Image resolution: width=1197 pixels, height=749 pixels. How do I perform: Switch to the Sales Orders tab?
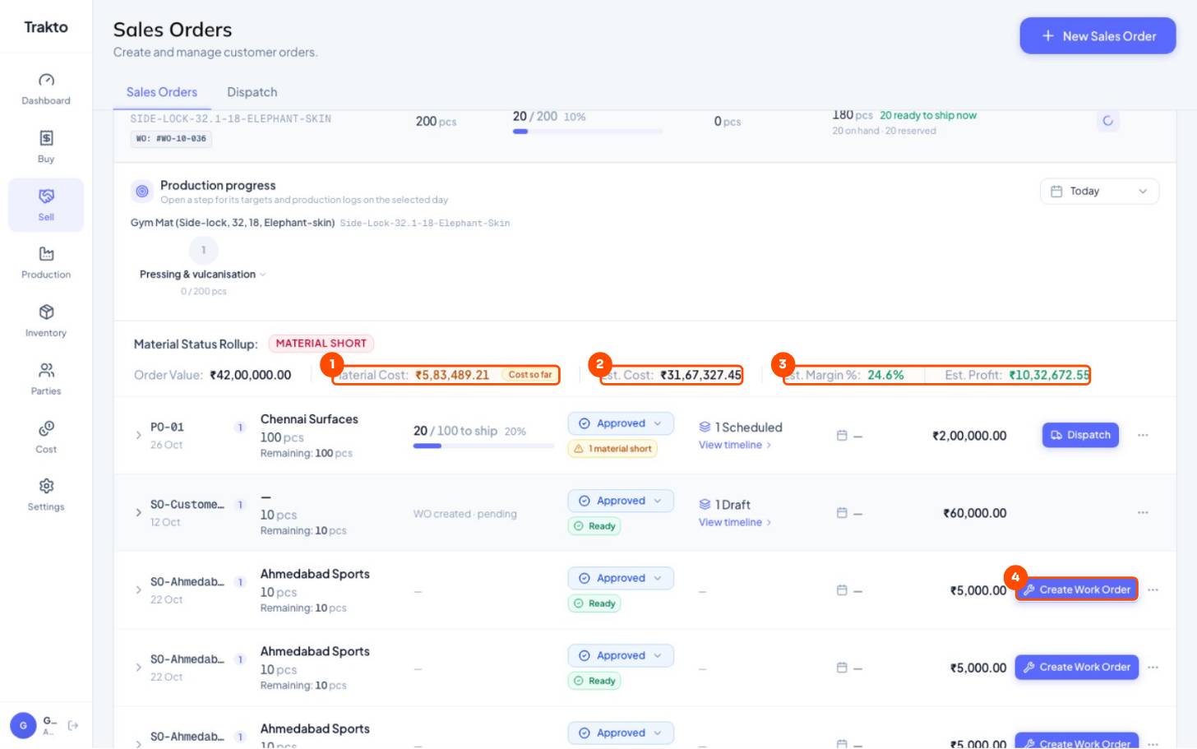coord(162,92)
